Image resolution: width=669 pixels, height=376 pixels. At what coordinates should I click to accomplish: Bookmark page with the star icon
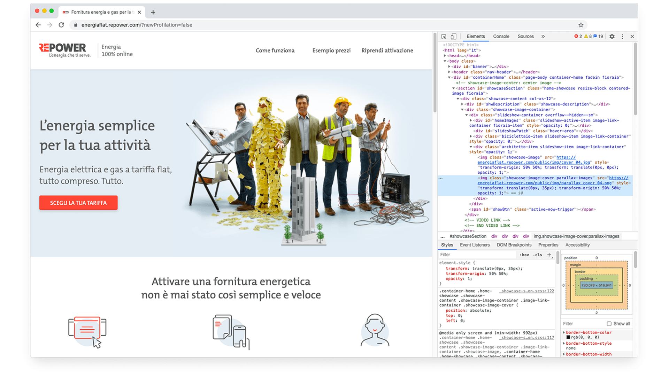pyautogui.click(x=581, y=25)
